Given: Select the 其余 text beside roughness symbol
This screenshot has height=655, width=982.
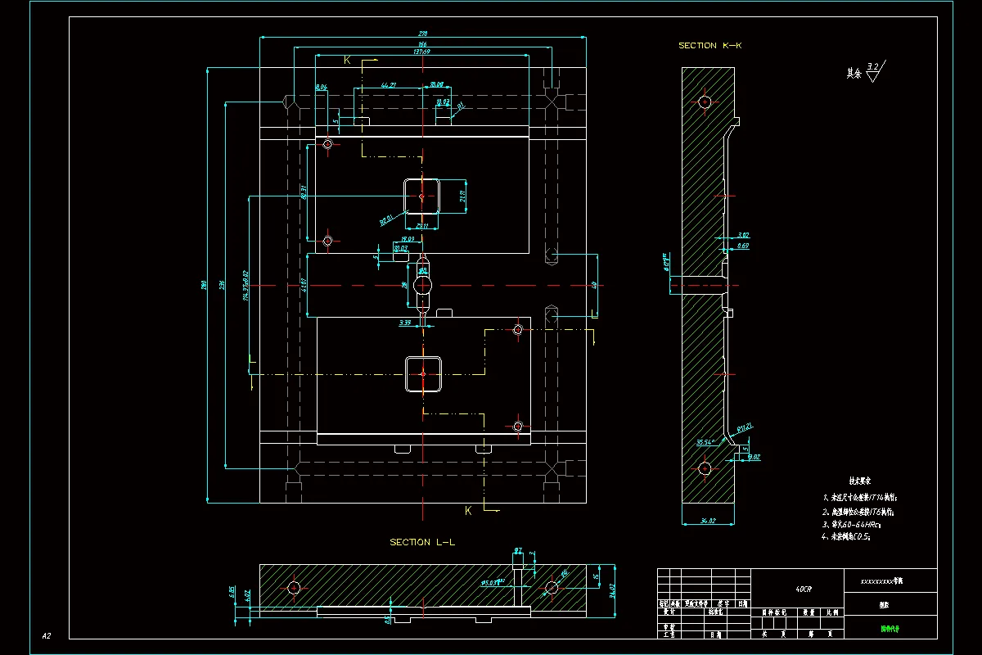Looking at the screenshot, I should point(854,74).
